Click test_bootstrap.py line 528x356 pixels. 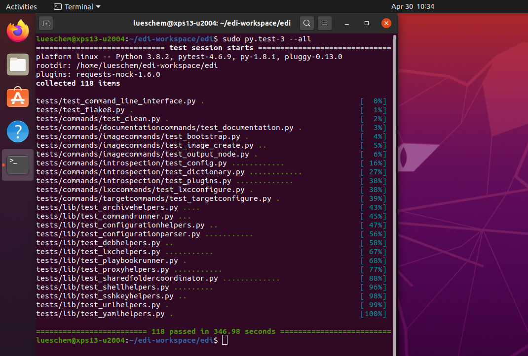211,136
